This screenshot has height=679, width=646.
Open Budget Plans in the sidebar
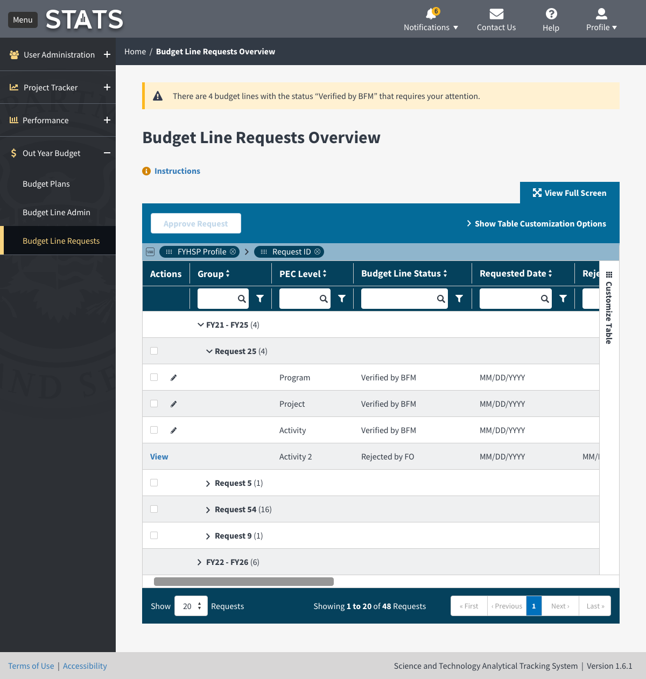click(46, 184)
